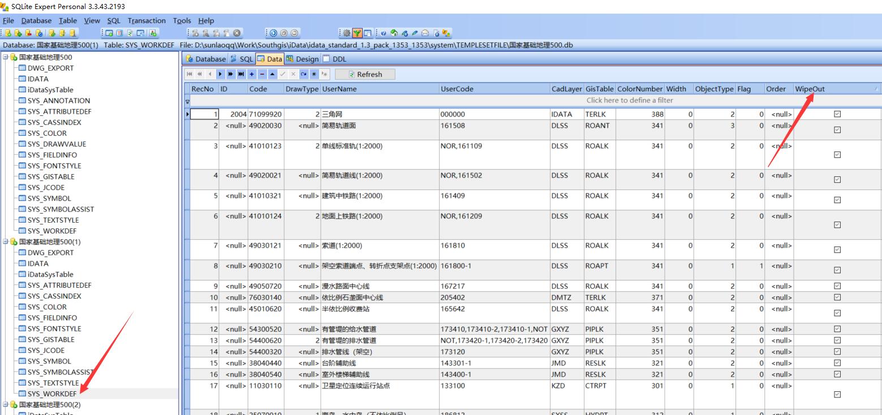Insert a new record with plus button
Image resolution: width=882 pixels, height=415 pixels.
(x=252, y=74)
